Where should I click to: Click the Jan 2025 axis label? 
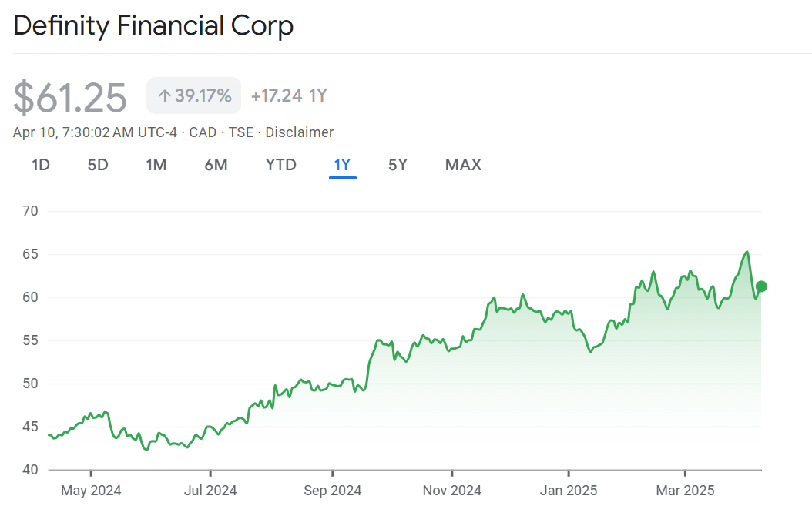coord(569,490)
